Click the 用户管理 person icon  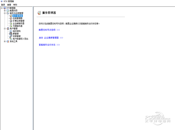(7, 28)
